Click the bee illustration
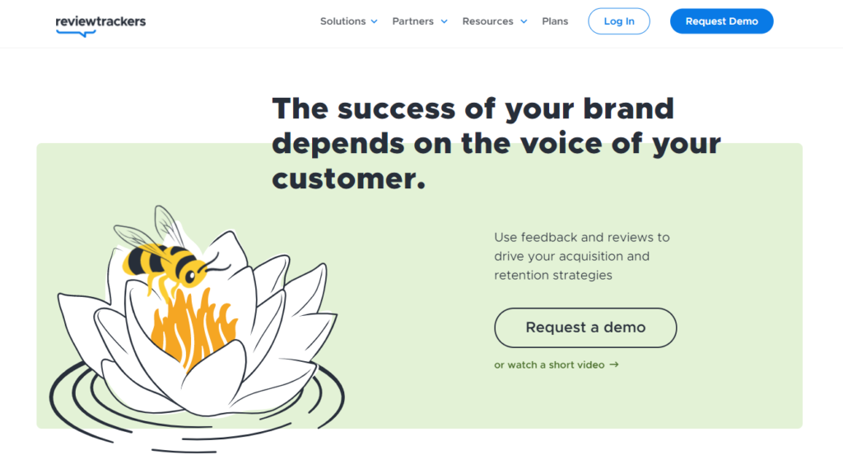 (x=169, y=262)
